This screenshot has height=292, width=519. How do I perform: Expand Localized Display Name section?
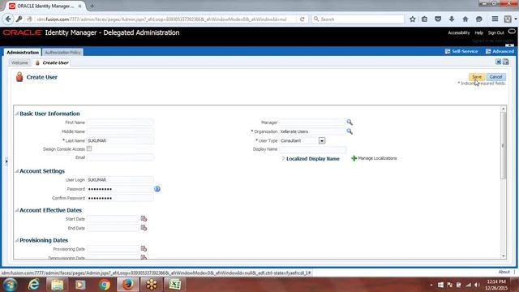pos(283,159)
